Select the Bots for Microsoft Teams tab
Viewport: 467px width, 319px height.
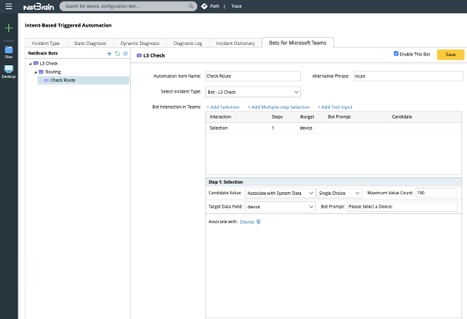tap(298, 43)
